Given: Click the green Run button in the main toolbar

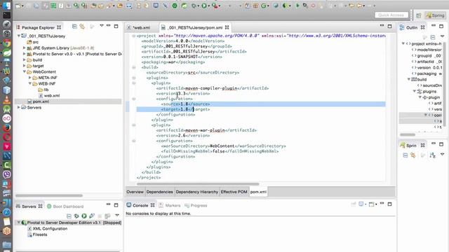Looking at the screenshot, I should pyautogui.click(x=204, y=6).
